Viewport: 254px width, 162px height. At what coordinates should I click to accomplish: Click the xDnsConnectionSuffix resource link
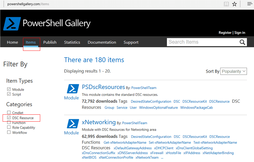tap(98, 153)
